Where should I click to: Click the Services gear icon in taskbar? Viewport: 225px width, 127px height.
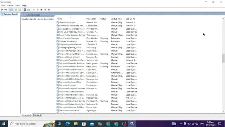(x=132, y=124)
